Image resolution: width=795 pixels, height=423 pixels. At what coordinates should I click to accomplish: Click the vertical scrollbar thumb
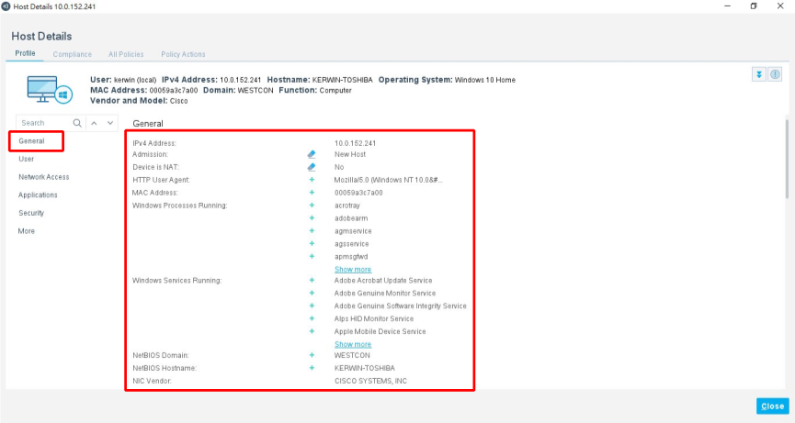coord(788,159)
